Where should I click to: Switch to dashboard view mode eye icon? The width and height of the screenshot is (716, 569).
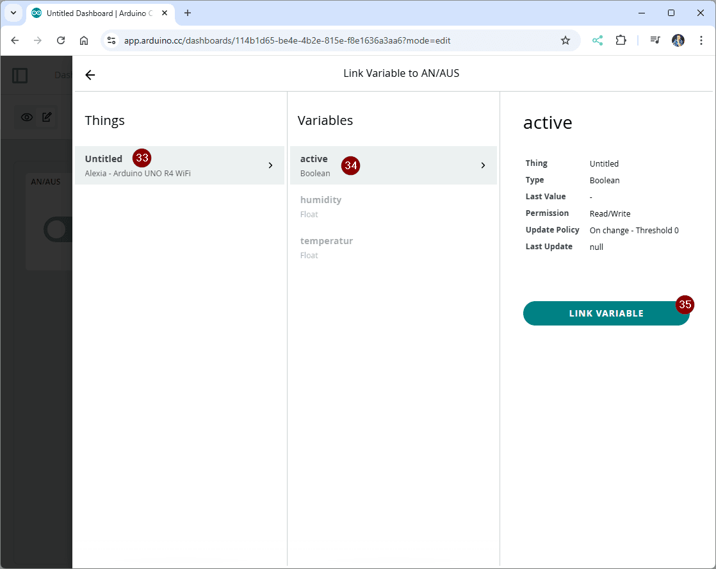(x=27, y=117)
